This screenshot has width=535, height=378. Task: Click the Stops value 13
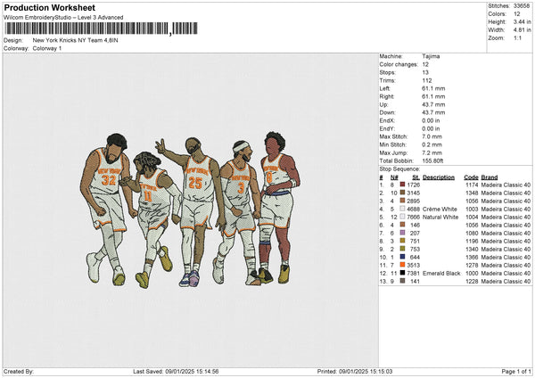point(425,72)
